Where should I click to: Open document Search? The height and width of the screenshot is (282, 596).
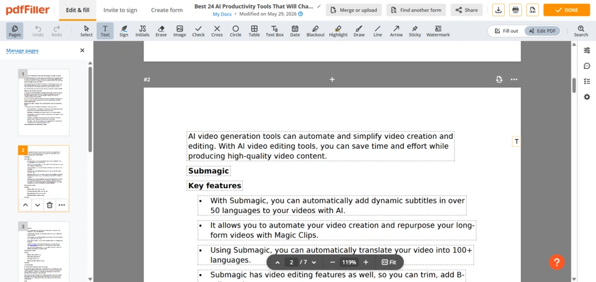click(x=581, y=31)
